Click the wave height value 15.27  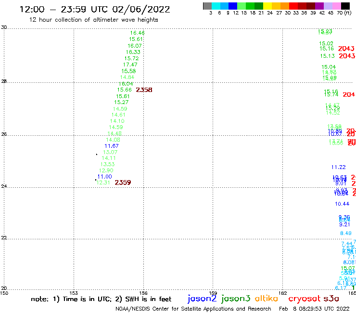(x=121, y=102)
